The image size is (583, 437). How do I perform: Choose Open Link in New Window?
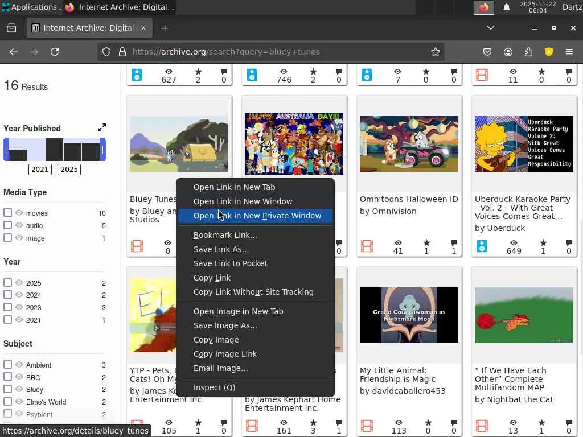coord(255,201)
